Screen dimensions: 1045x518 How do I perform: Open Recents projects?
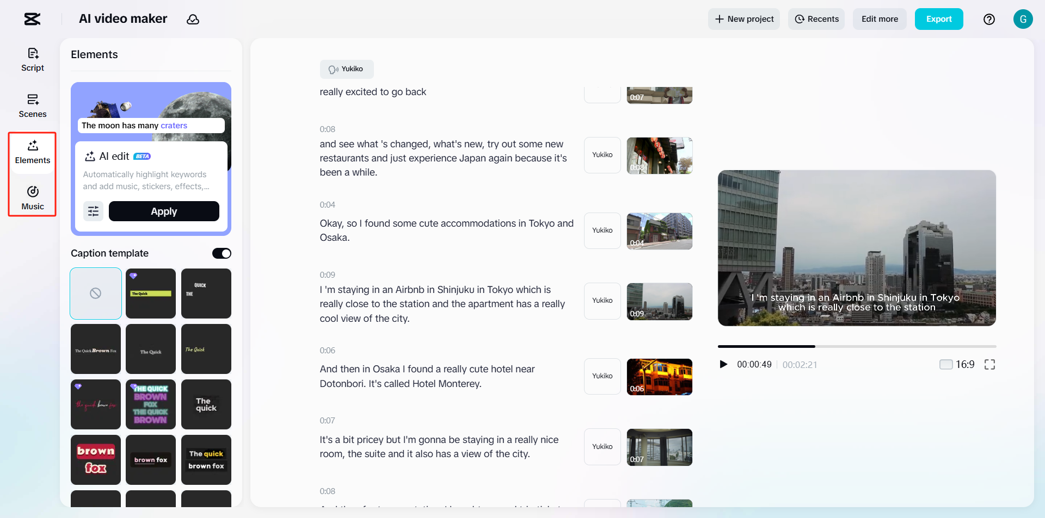click(816, 19)
